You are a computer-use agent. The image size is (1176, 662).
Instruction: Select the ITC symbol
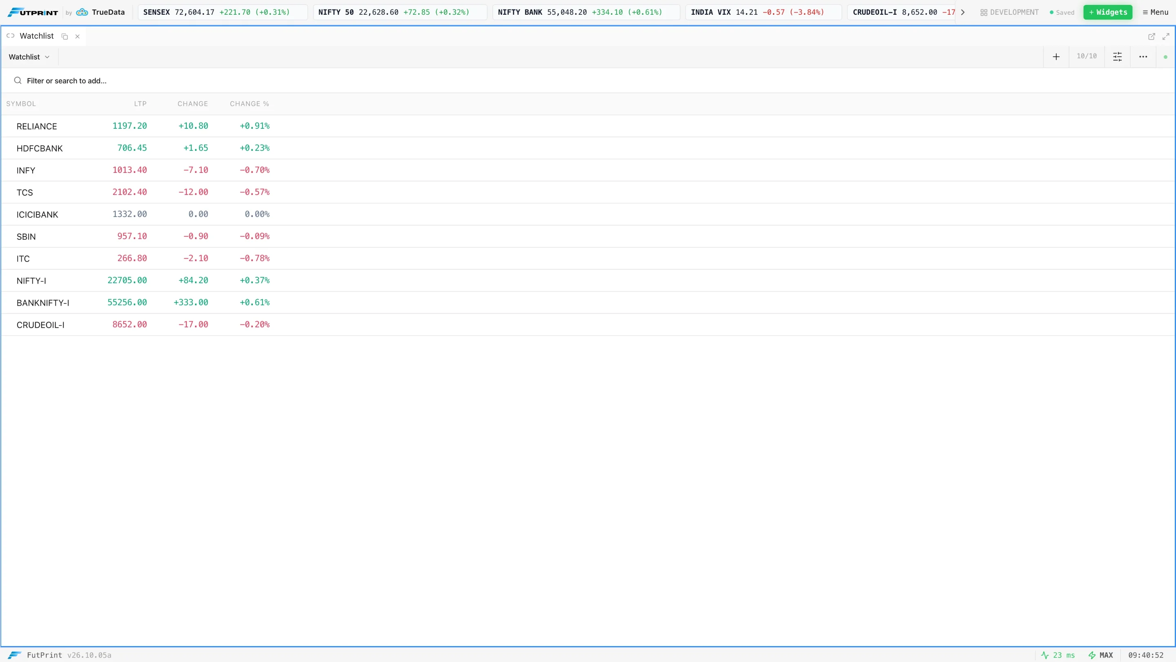[x=23, y=259]
